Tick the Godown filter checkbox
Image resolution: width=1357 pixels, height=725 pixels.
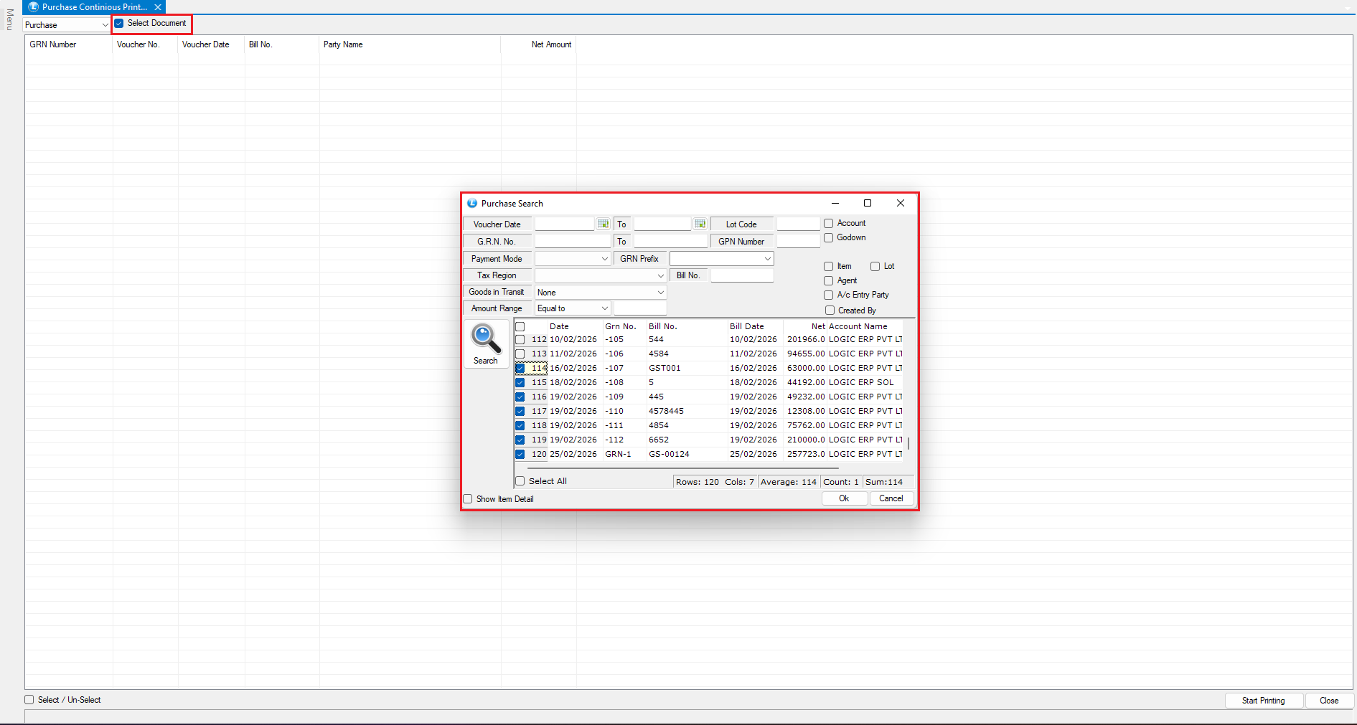pyautogui.click(x=828, y=238)
